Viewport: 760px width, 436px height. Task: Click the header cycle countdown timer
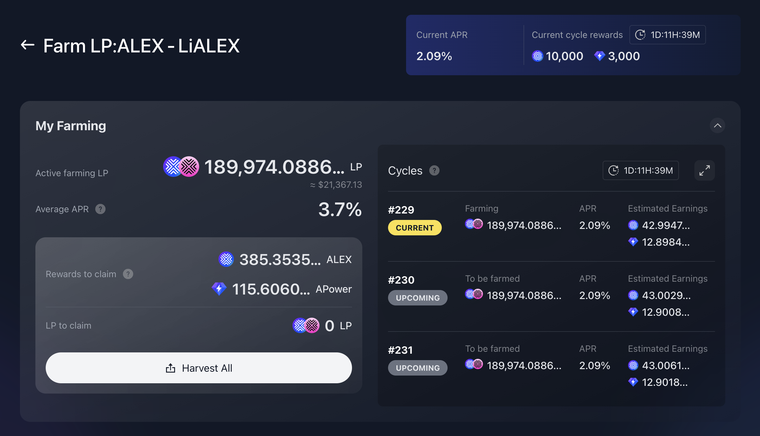pyautogui.click(x=667, y=35)
